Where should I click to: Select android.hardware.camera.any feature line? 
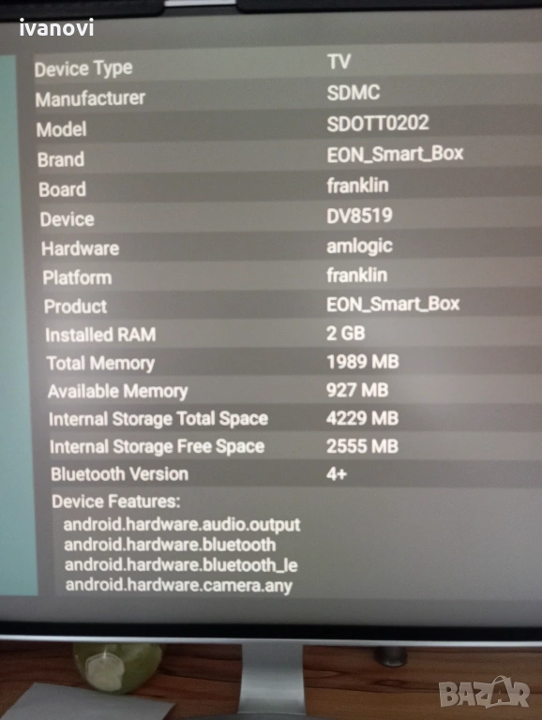click(x=179, y=585)
